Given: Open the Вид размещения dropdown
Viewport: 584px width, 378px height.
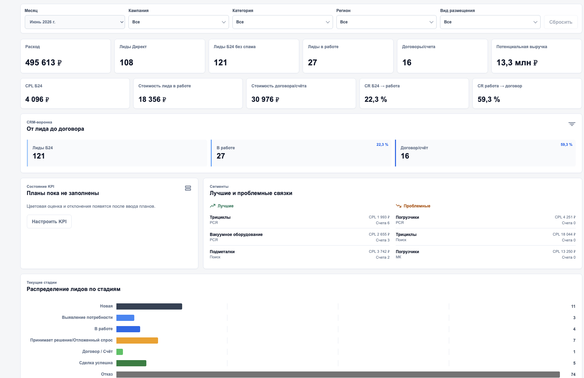Looking at the screenshot, I should click(x=490, y=22).
